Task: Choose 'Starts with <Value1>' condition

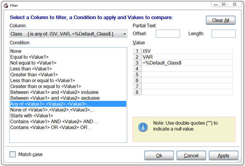Action: [32, 115]
